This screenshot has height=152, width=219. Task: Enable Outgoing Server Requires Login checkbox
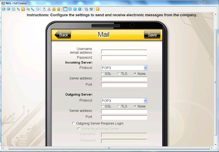74,123
